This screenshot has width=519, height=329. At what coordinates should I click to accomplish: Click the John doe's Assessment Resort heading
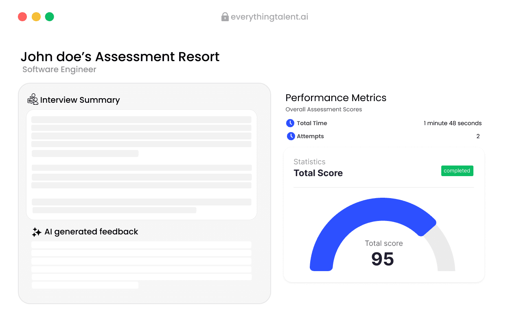pos(120,57)
